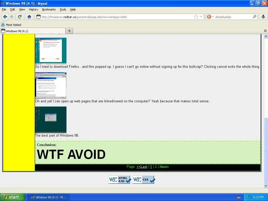Screen dimensions: 268x201
Task: Open the Edit menu
Action: [x=13, y=9]
